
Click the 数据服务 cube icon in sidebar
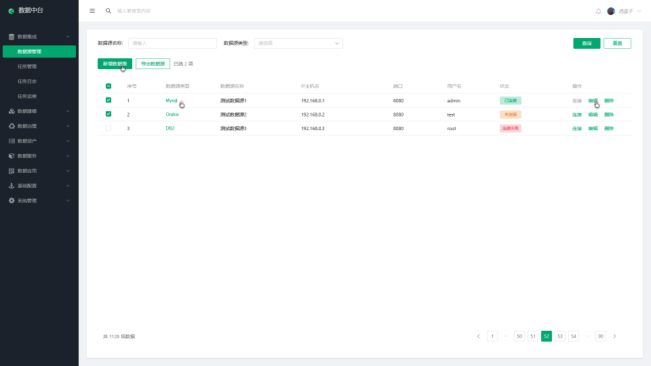[12, 156]
